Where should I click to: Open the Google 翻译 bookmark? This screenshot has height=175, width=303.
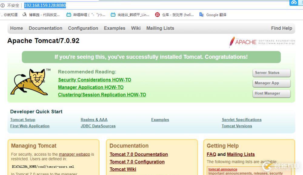click(x=213, y=15)
